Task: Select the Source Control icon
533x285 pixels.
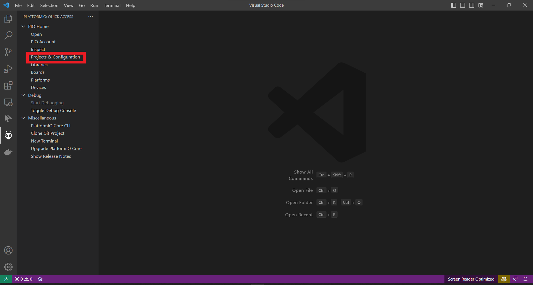Action: click(8, 52)
